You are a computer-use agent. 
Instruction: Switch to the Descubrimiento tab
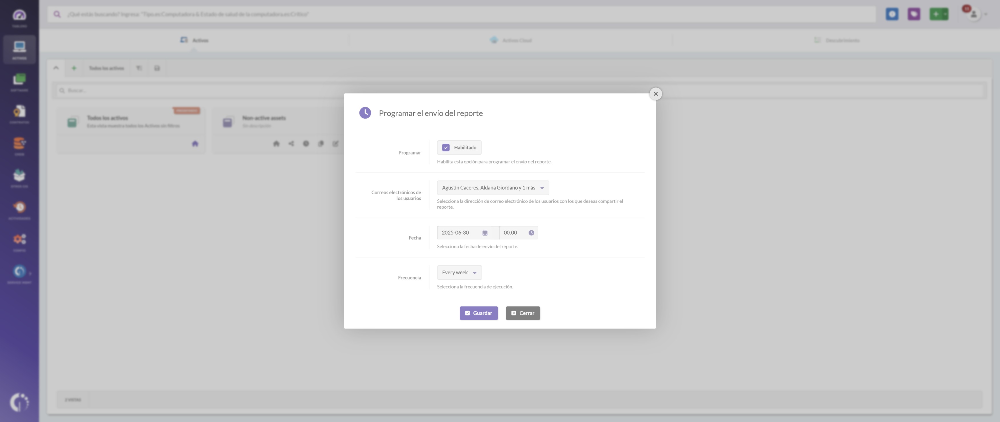coord(837,40)
